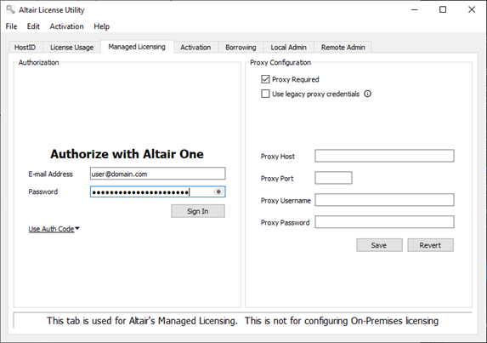Focus the E-mail Address field
The height and width of the screenshot is (343, 487).
[158, 174]
